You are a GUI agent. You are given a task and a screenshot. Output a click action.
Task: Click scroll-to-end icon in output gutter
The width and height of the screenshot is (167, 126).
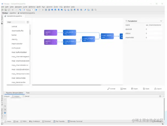pos(5,110)
